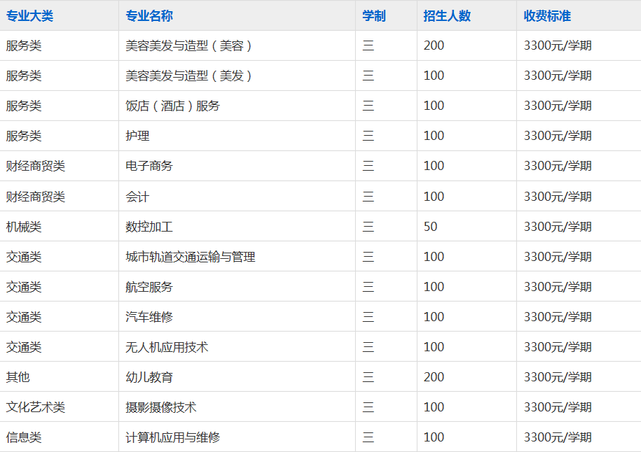641x452 pixels.
Task: Click enrollment 50 in 数控加工 row
Action: (430, 227)
